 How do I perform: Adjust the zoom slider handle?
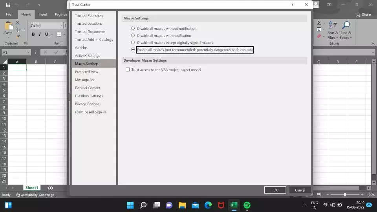(x=345, y=195)
